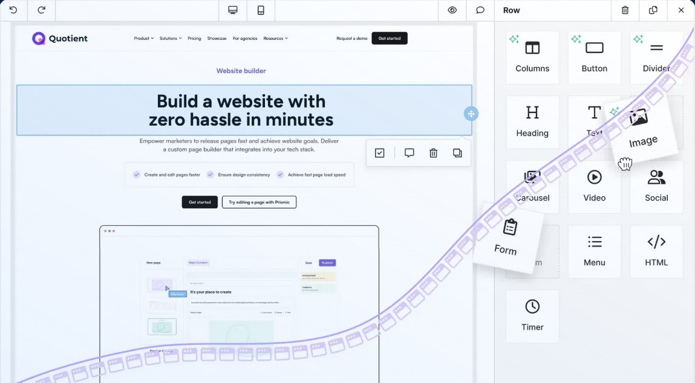Open the Pricing nav item
This screenshot has height=383, width=695.
click(194, 39)
